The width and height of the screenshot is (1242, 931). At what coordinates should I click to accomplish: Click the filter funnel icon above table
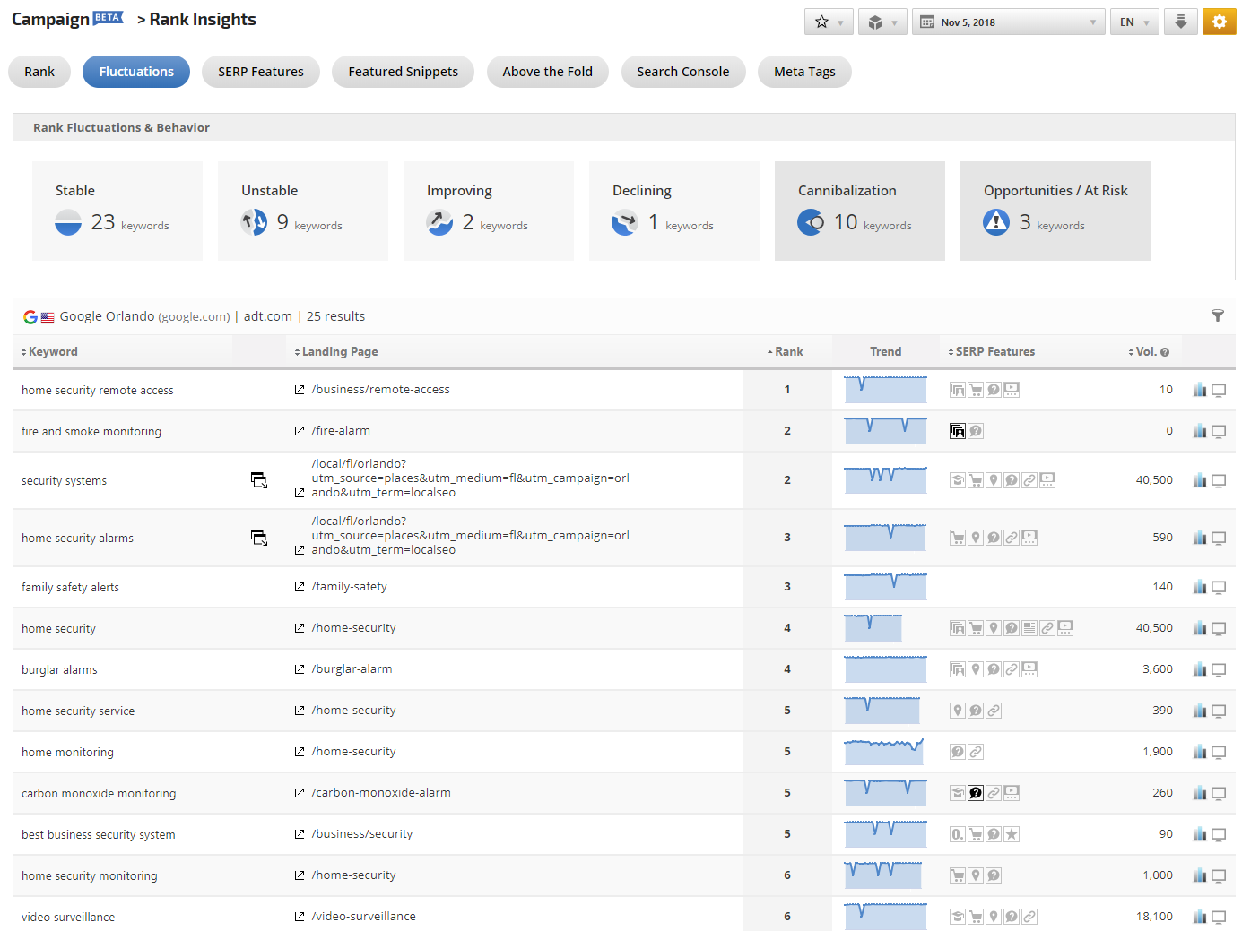pos(1217,315)
